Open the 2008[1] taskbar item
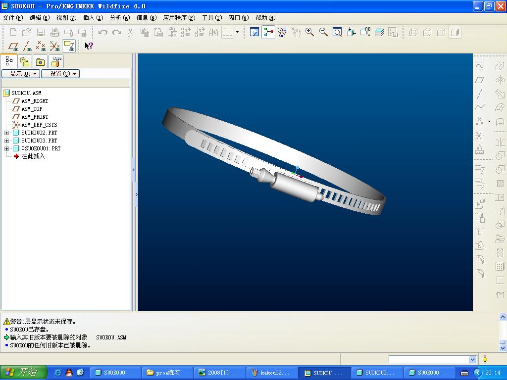 (220, 373)
